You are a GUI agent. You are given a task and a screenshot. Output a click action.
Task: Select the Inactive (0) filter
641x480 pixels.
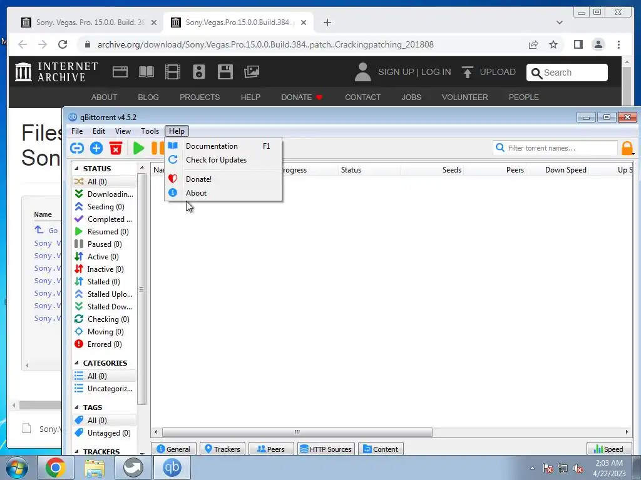pyautogui.click(x=105, y=269)
